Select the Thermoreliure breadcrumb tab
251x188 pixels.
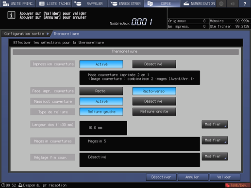tap(67, 34)
